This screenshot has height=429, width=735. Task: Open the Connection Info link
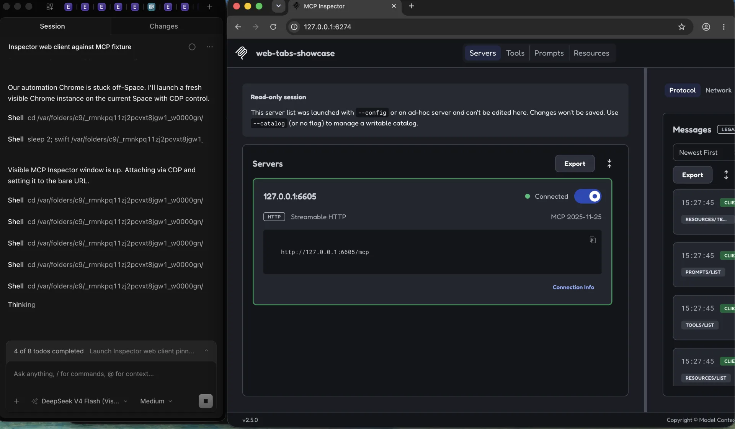point(573,287)
